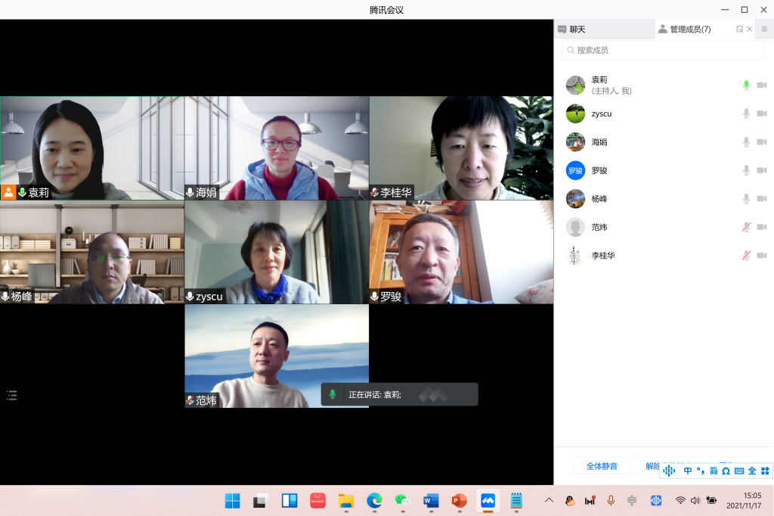Switch to the 聊天 tab
This screenshot has height=516, width=774.
pos(577,30)
